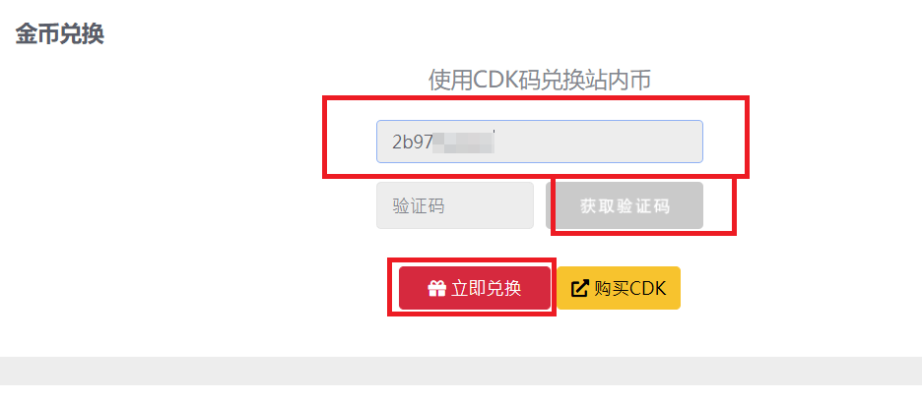Open the 购买CDK purchase link
This screenshot has height=401, width=922.
point(619,288)
